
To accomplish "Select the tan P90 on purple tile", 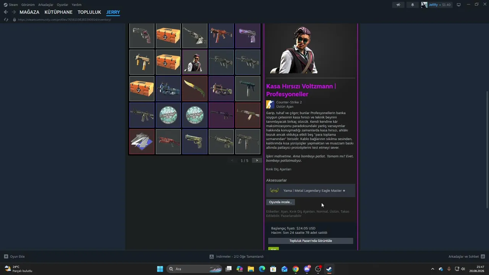I will (x=221, y=89).
